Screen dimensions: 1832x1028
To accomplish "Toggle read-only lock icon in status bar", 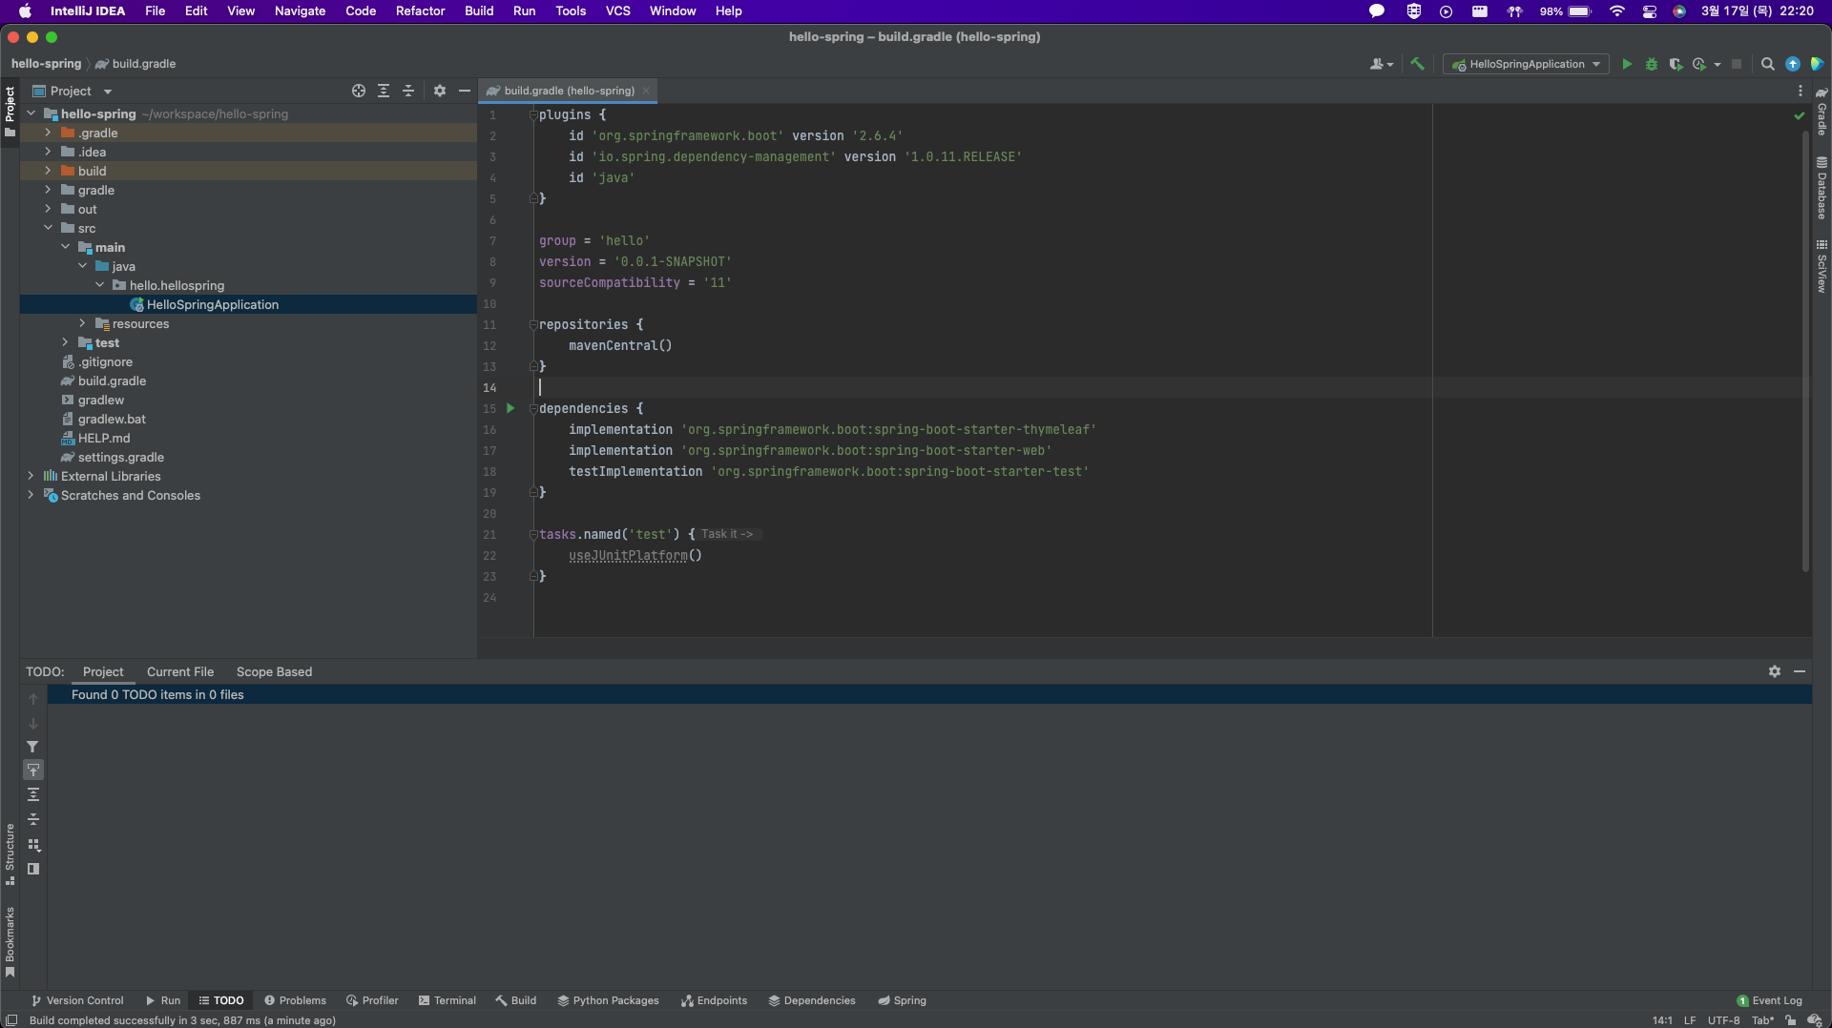I will tap(1791, 1020).
